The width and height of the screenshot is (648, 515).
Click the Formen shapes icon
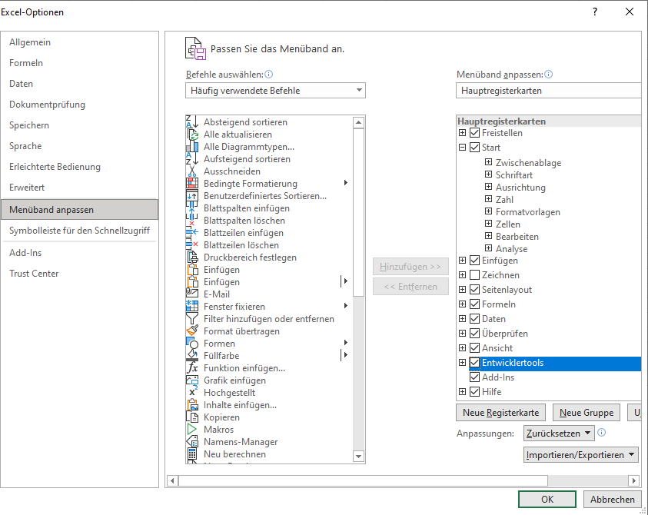(192, 344)
